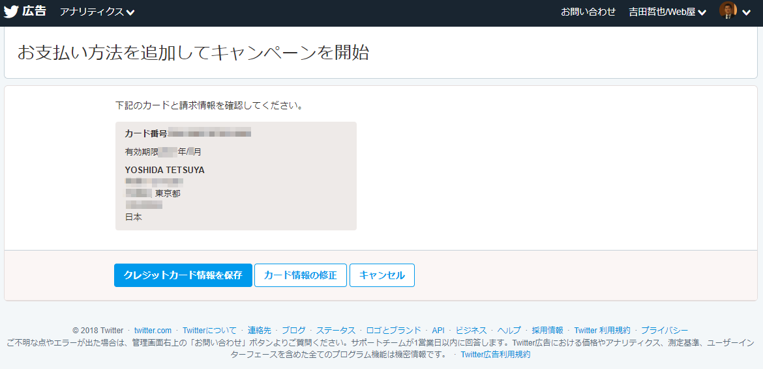Open the API footer link

point(438,330)
